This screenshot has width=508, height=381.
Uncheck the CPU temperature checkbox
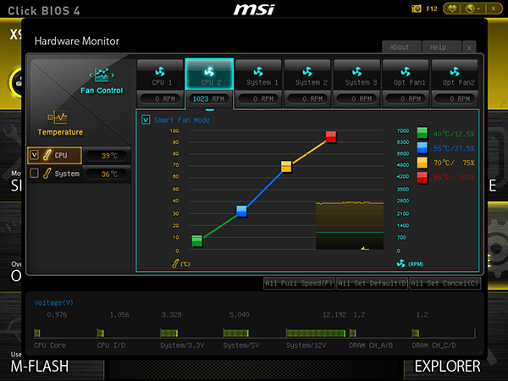click(35, 155)
